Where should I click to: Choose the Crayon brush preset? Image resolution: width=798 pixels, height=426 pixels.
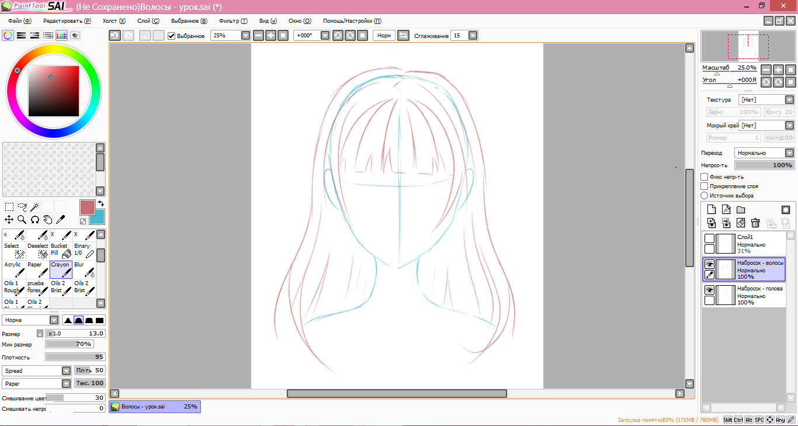61,269
